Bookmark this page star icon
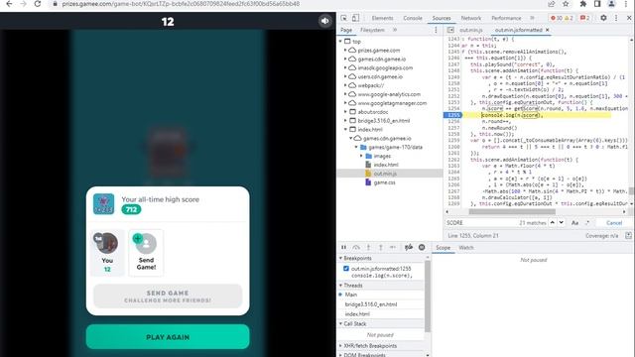 click(x=566, y=4)
